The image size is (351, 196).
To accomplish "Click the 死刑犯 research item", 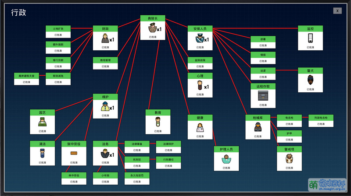I will click(x=137, y=162).
